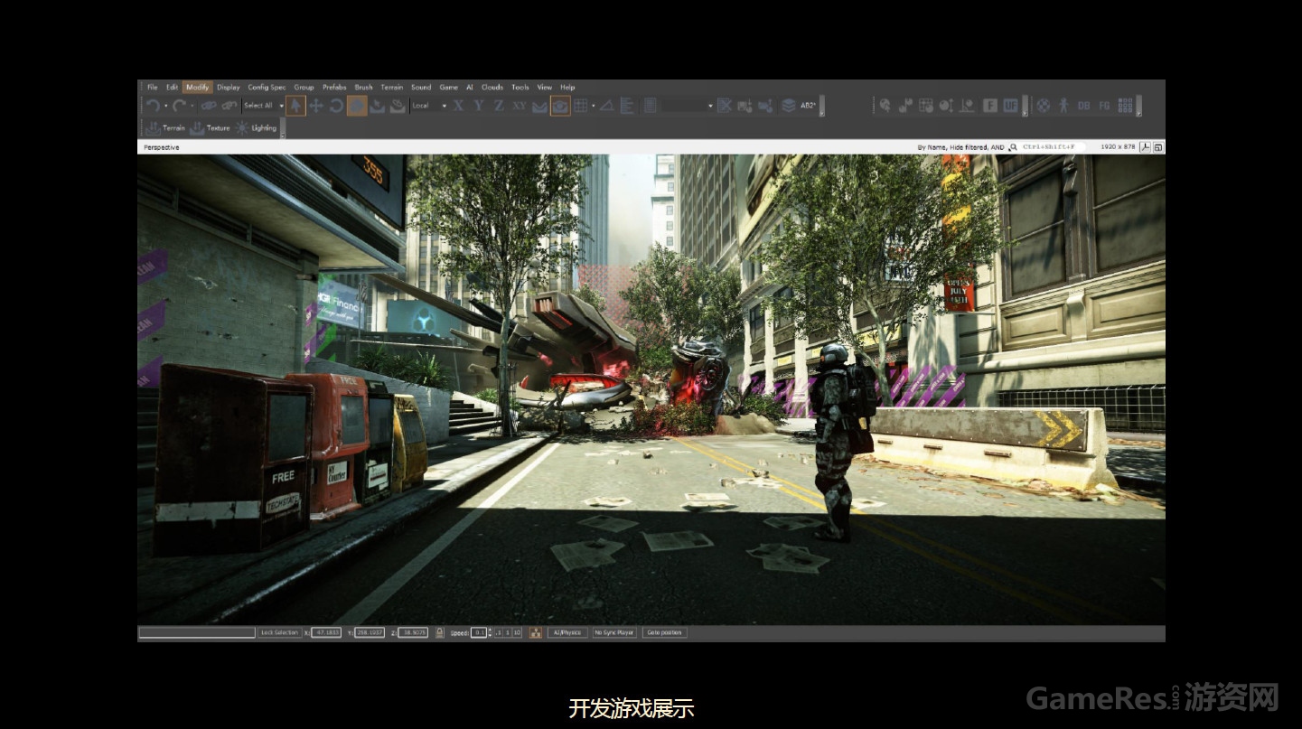Open the Undo history dropdown arrow
The image size is (1302, 729).
[165, 106]
